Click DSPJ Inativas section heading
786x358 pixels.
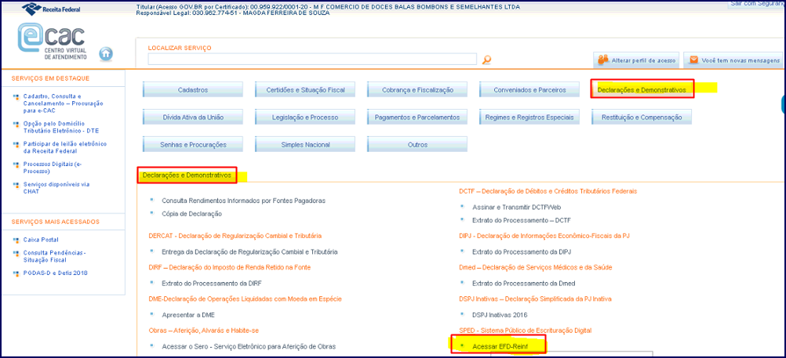(x=535, y=299)
